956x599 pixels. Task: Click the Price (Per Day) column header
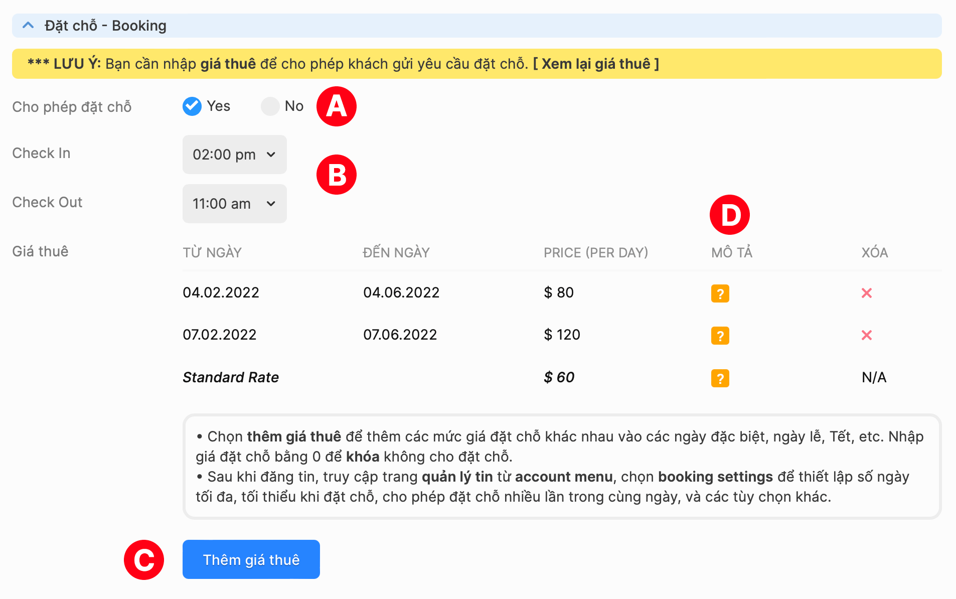click(595, 252)
